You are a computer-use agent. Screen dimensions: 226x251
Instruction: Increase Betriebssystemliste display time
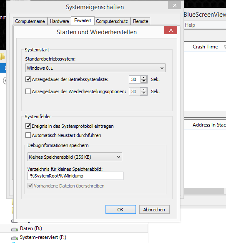coord(144,78)
